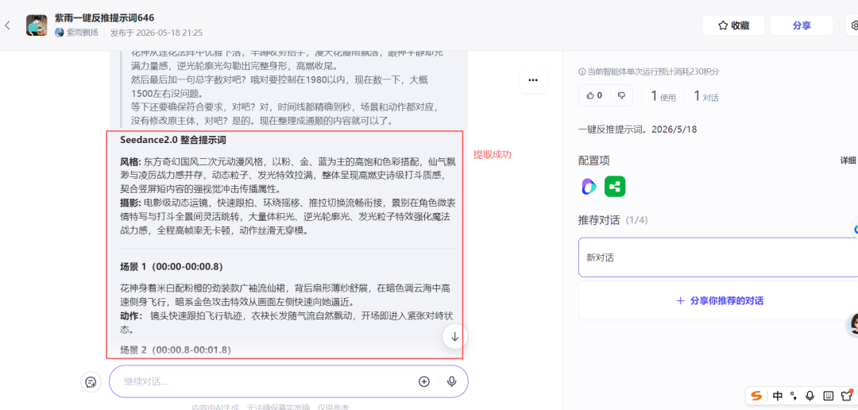Click the 场景 1（00:00-00:00.8） heading

[171, 267]
